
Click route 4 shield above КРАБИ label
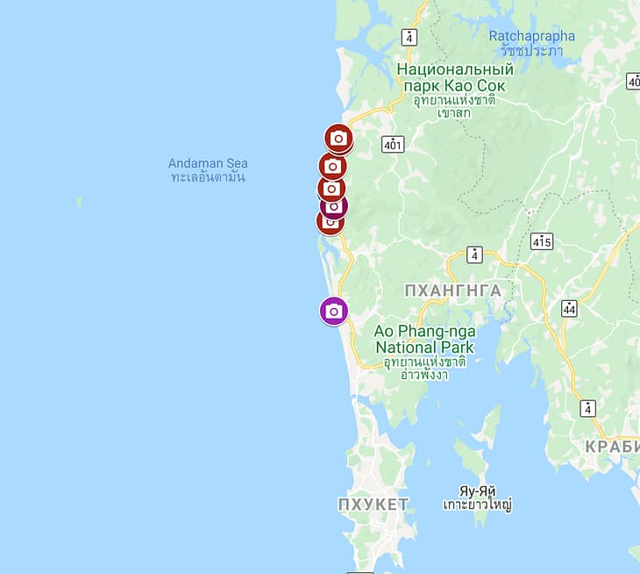[x=587, y=408]
